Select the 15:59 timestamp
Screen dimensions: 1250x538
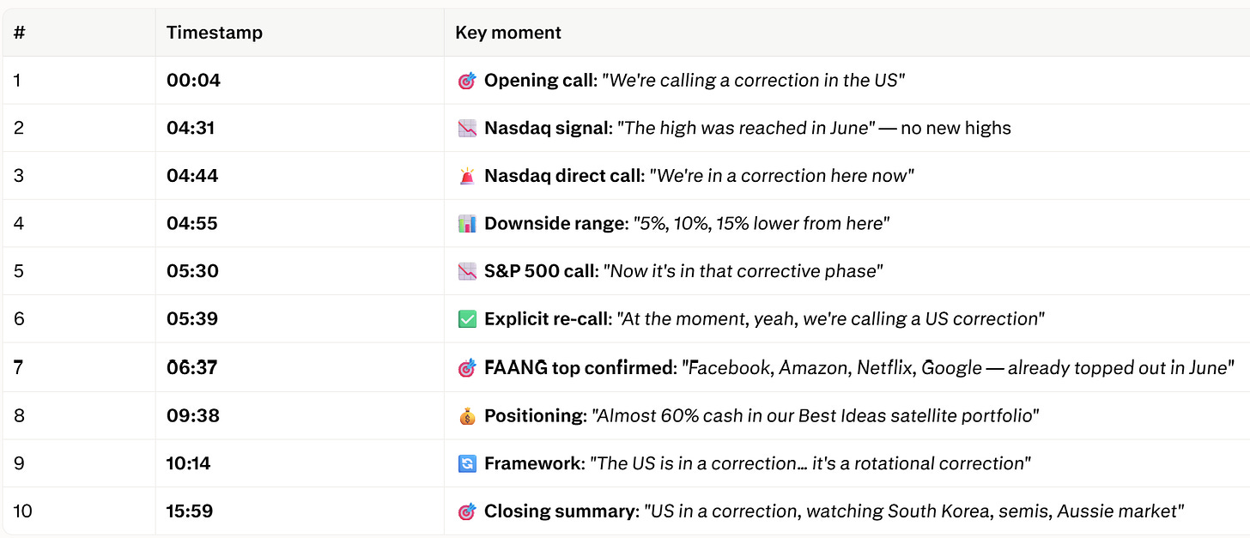pos(190,511)
